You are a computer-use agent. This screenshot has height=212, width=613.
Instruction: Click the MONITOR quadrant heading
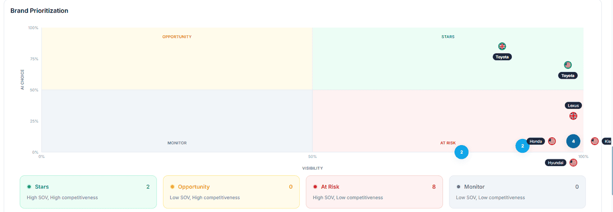coord(177,143)
